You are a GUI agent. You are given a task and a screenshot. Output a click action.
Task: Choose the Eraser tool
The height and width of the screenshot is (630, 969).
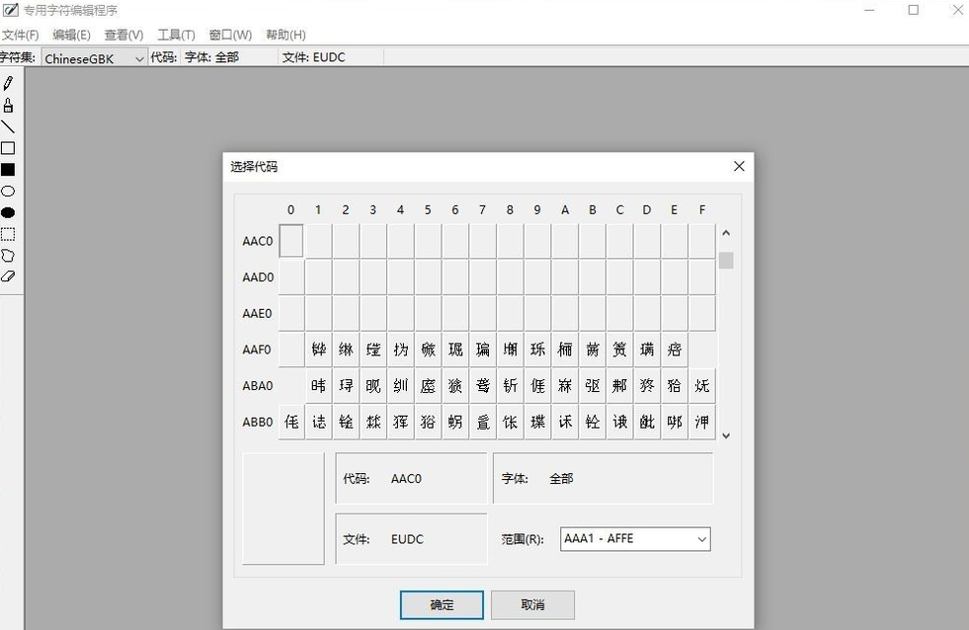9,276
